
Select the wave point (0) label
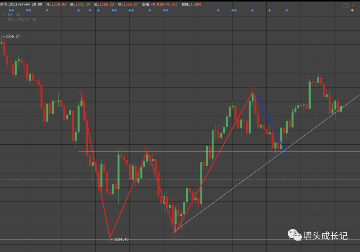pos(81,91)
